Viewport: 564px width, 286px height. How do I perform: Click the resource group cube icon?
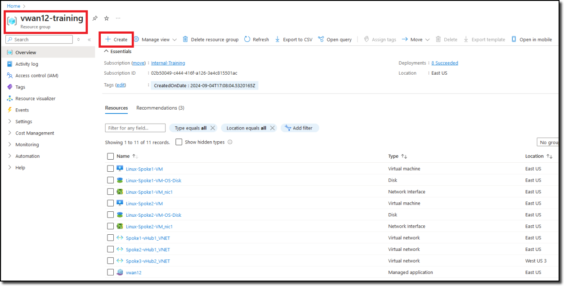pyautogui.click(x=12, y=22)
